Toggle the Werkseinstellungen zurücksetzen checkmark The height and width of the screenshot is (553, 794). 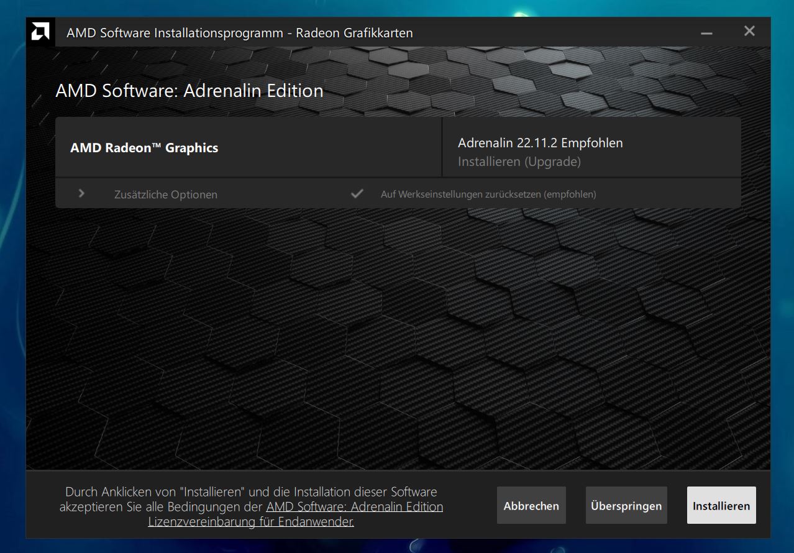[357, 193]
